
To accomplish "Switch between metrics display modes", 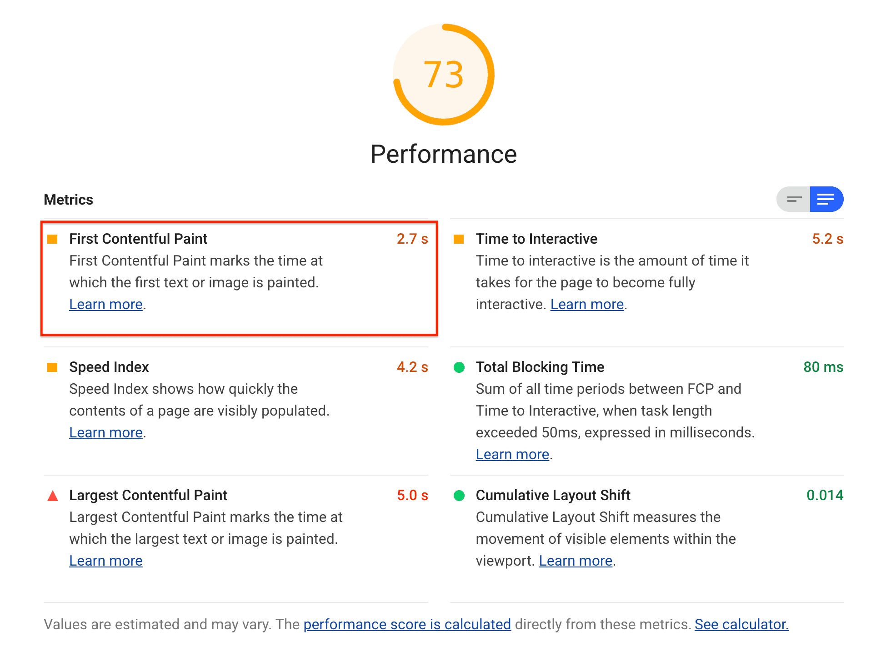I will [793, 199].
